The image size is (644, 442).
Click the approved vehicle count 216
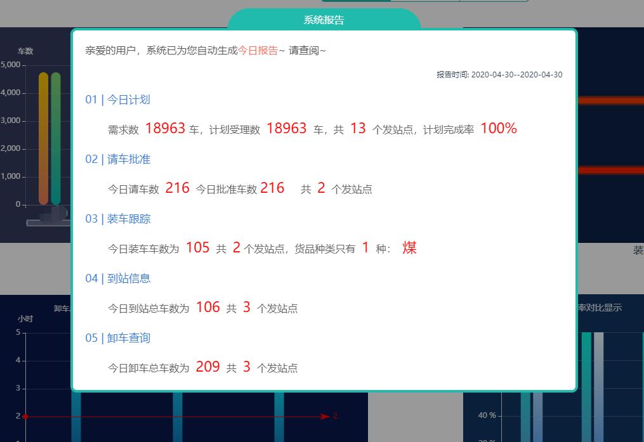(x=273, y=188)
